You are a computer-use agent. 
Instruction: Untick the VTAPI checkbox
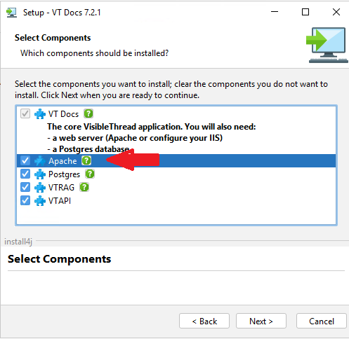click(x=25, y=200)
